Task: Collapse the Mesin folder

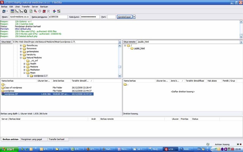Action: [24, 73]
